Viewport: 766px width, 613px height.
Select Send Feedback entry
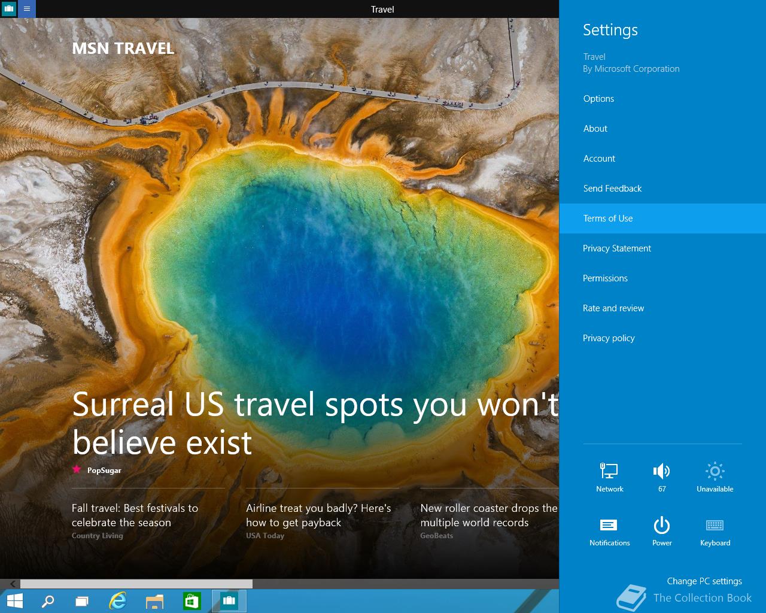(662, 189)
